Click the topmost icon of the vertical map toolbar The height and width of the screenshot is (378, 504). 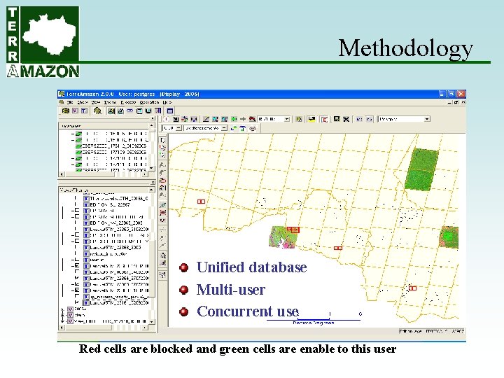pyautogui.click(x=162, y=140)
